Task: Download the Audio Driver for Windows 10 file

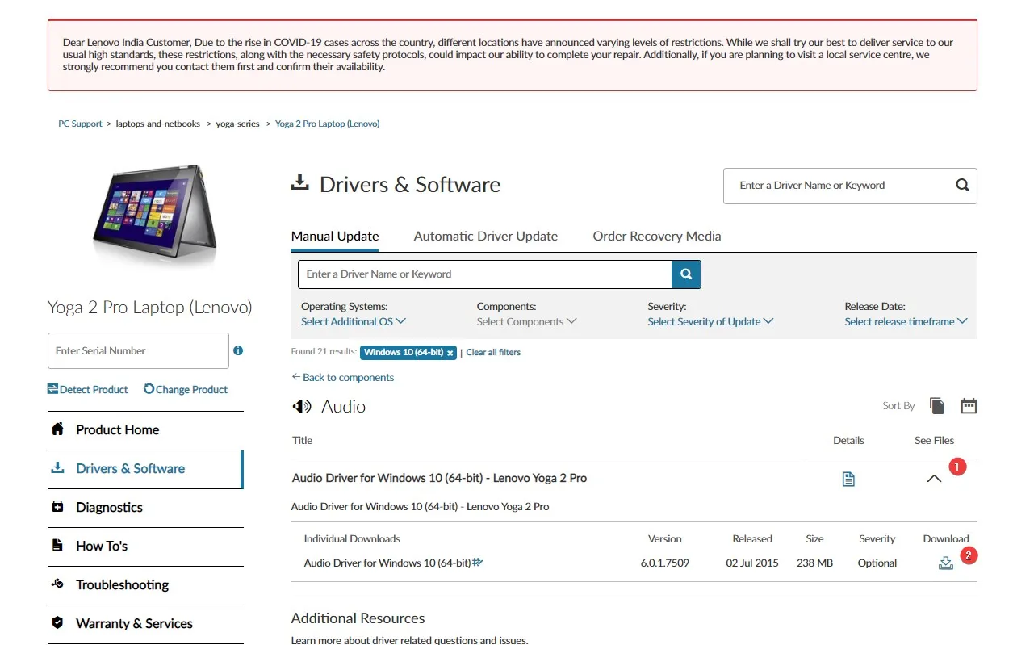Action: click(946, 563)
